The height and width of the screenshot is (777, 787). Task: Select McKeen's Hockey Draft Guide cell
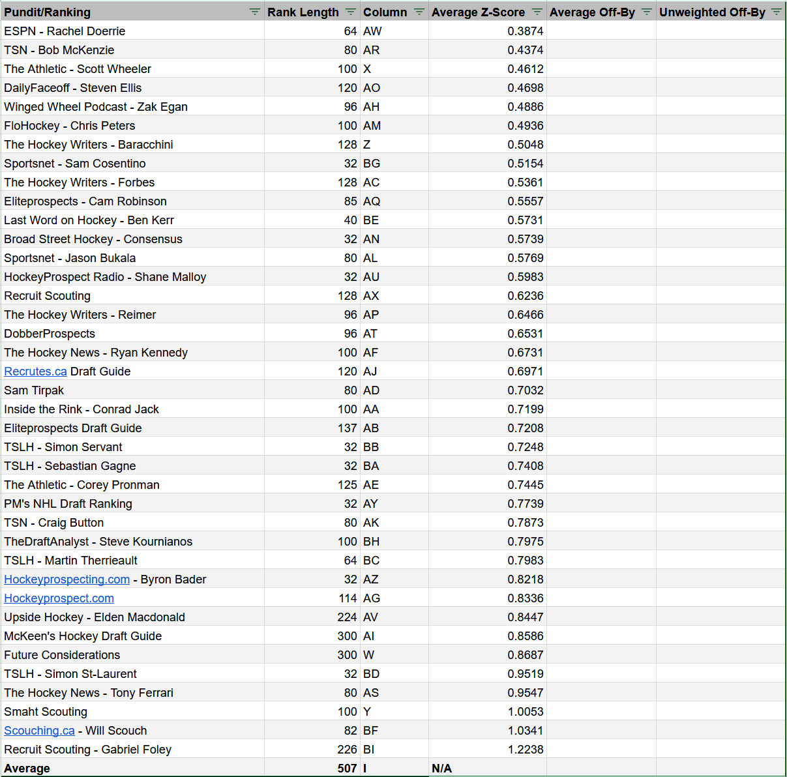[132, 636]
